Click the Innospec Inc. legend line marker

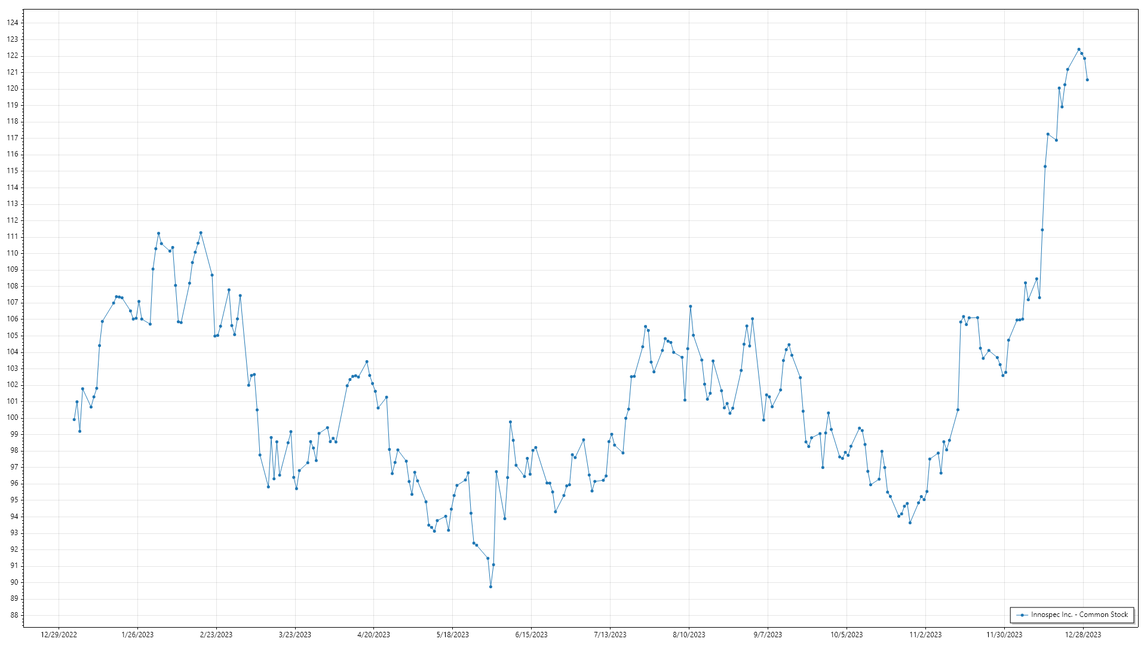[1023, 615]
